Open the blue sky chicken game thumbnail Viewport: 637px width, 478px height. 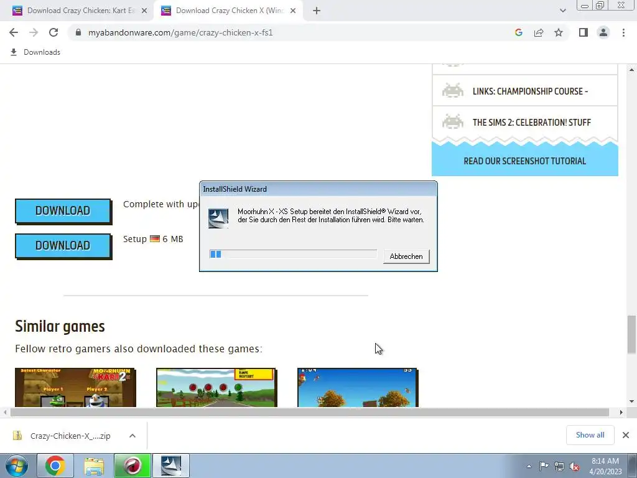coord(358,387)
